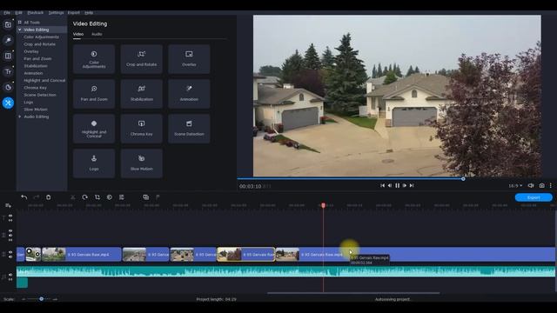The image size is (557, 313).
Task: Click the blue Export button
Action: [x=534, y=197]
